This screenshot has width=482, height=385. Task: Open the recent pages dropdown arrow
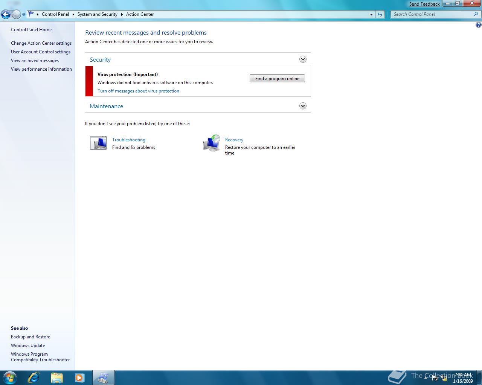(x=24, y=15)
